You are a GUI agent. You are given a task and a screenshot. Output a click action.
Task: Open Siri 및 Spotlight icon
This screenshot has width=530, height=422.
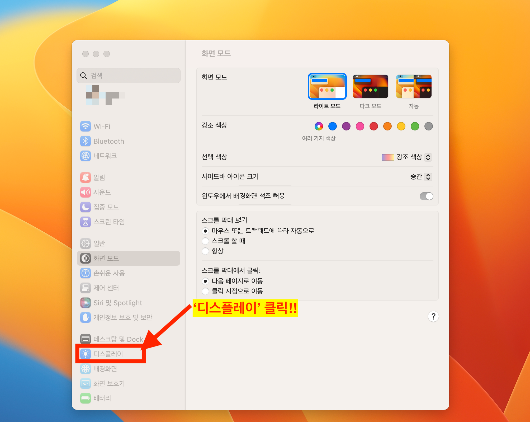click(85, 303)
